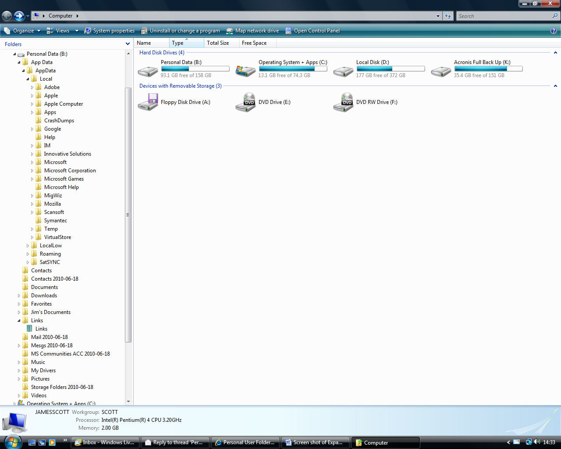561x449 pixels.
Task: Switch to Inbox - Windows Live taskbar button
Action: [105, 442]
